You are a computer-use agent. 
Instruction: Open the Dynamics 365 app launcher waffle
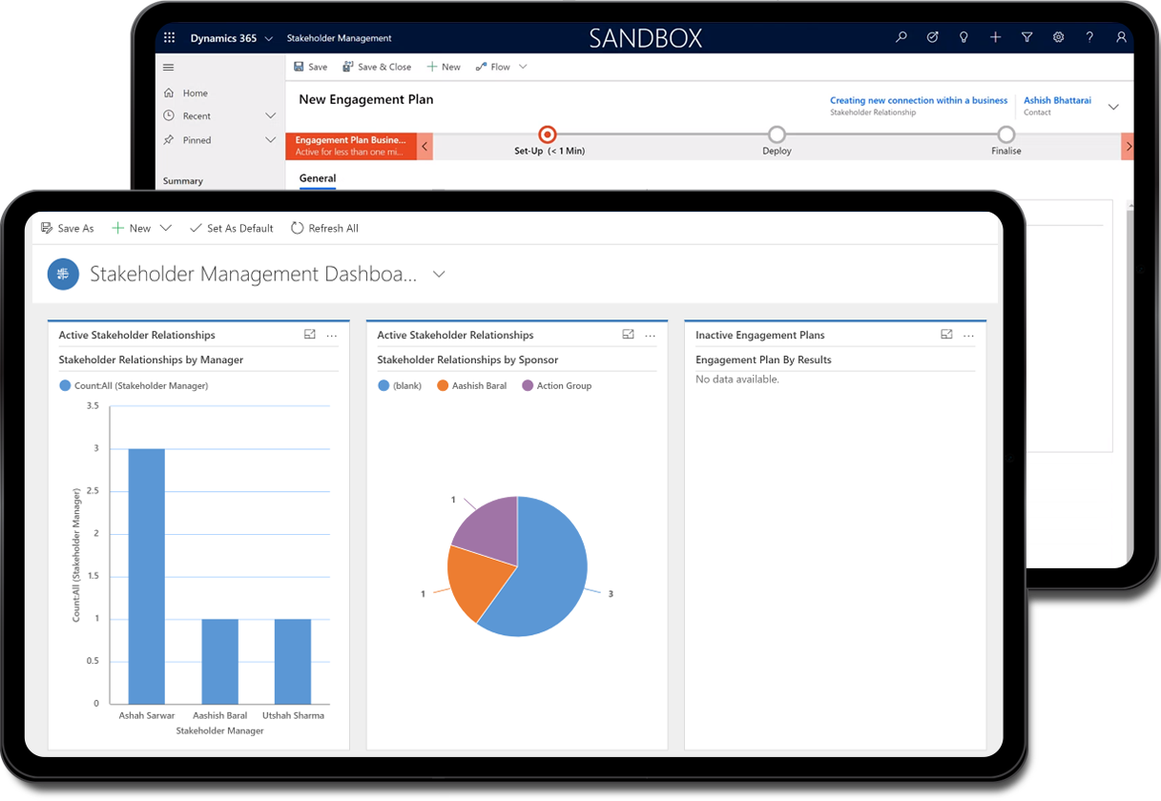click(170, 38)
